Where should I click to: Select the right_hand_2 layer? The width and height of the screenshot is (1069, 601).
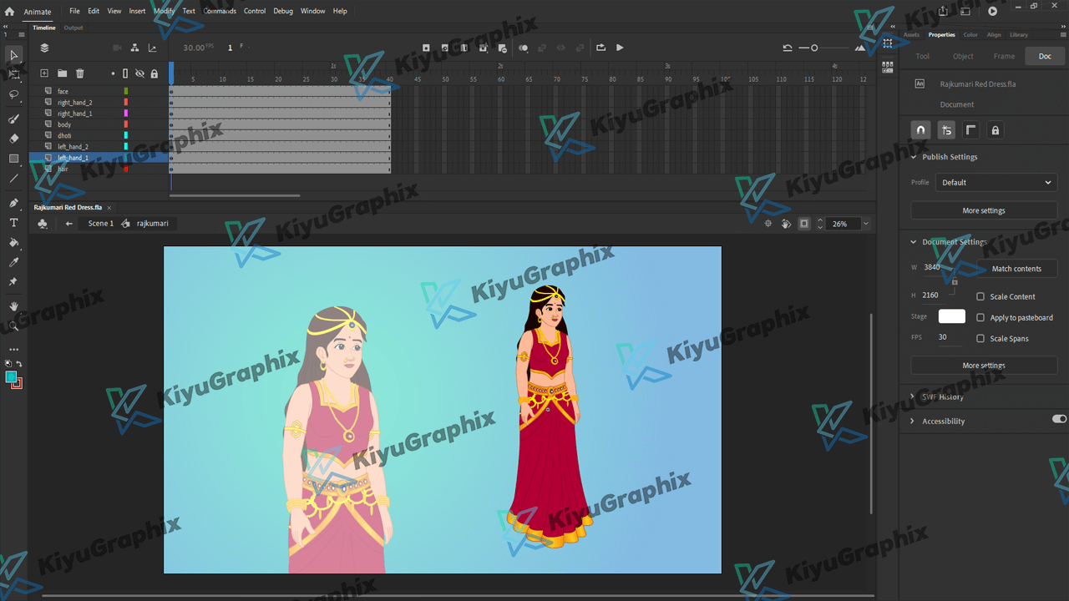(75, 103)
